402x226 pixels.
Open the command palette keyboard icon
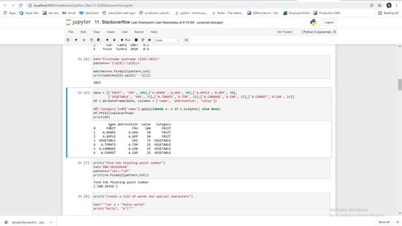click(187, 40)
